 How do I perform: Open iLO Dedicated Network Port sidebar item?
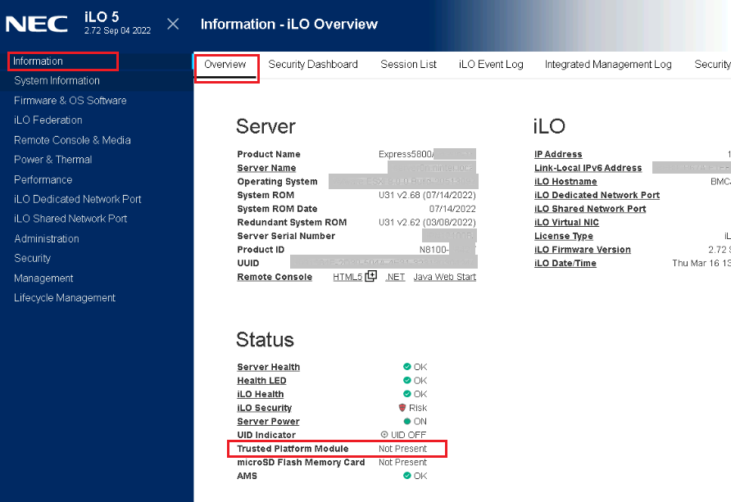click(x=77, y=199)
